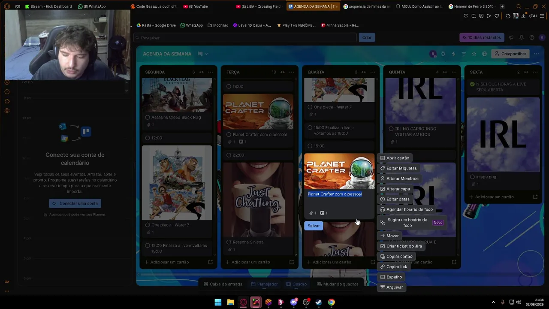Select Copiar cartão in the card menu
The image size is (549, 309).
396,256
